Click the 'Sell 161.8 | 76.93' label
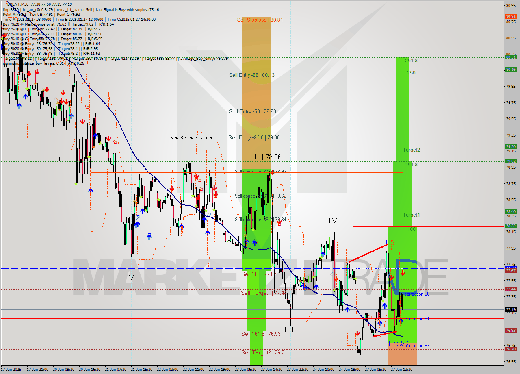The image size is (520, 374). (x=261, y=333)
